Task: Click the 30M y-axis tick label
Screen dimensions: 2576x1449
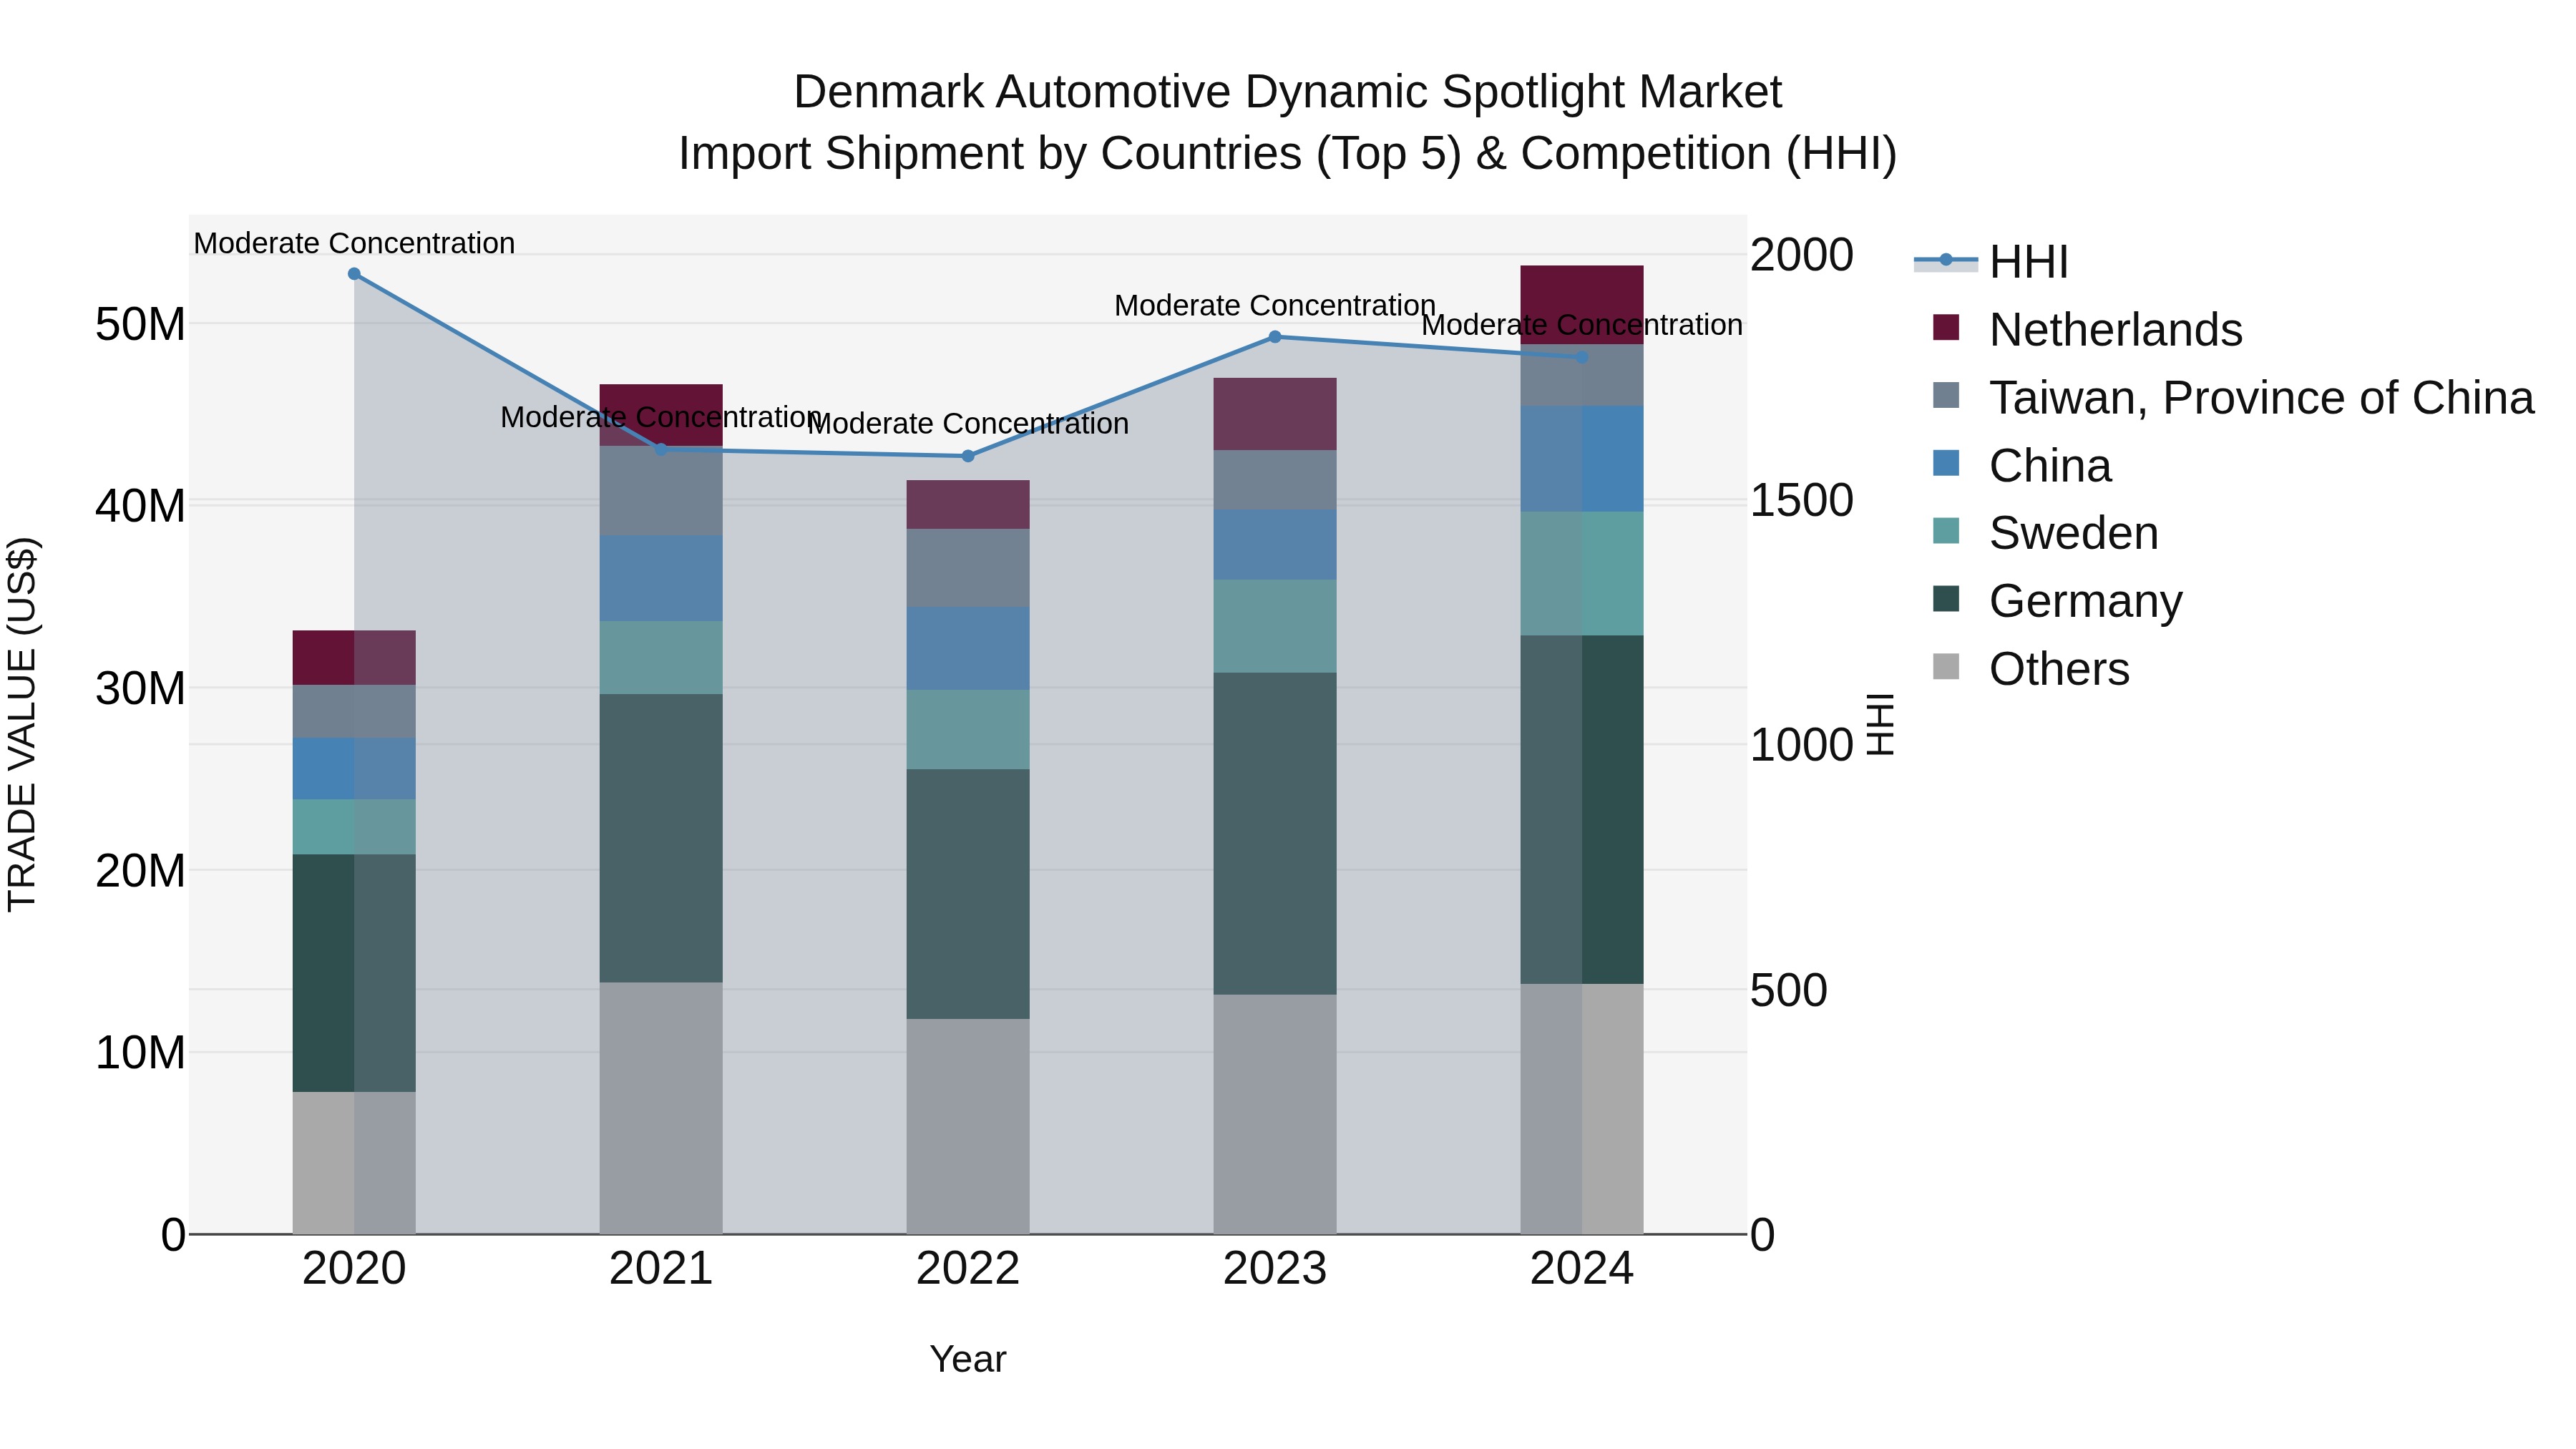Action: coord(140,688)
